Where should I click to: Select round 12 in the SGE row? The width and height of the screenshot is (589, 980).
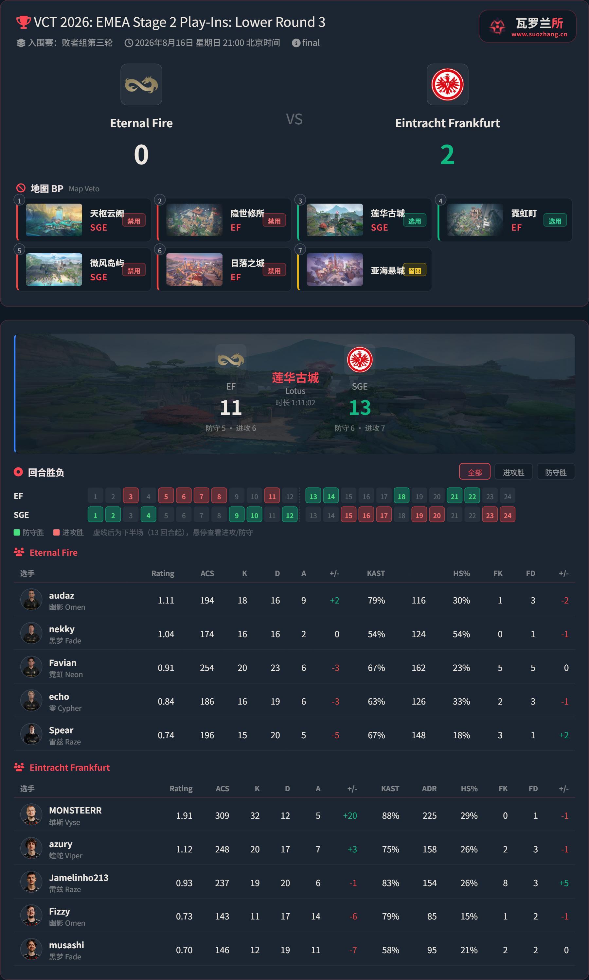(x=290, y=515)
